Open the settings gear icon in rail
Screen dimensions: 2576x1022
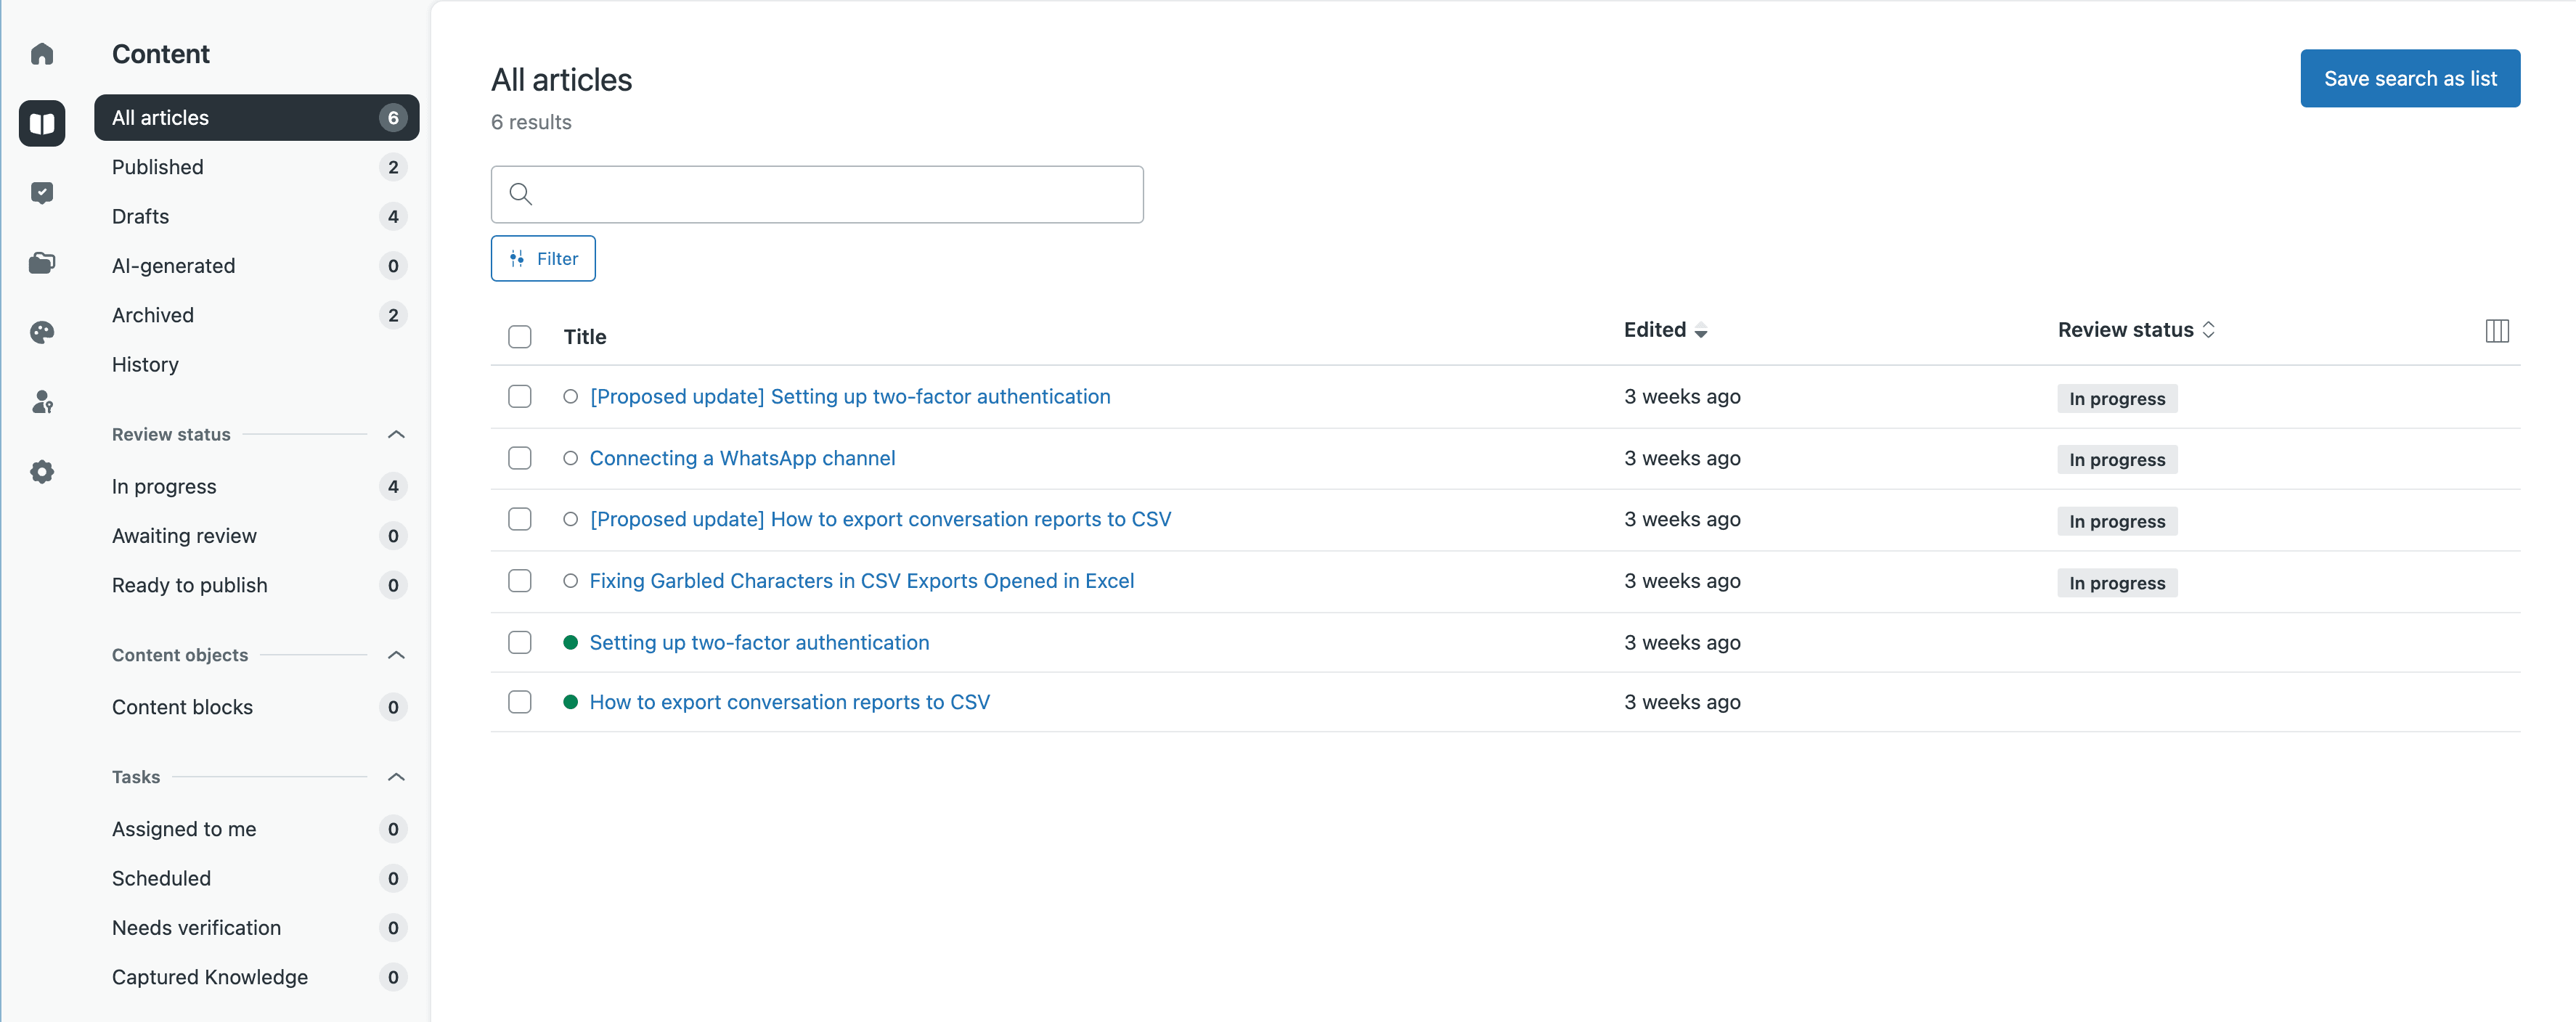click(42, 472)
